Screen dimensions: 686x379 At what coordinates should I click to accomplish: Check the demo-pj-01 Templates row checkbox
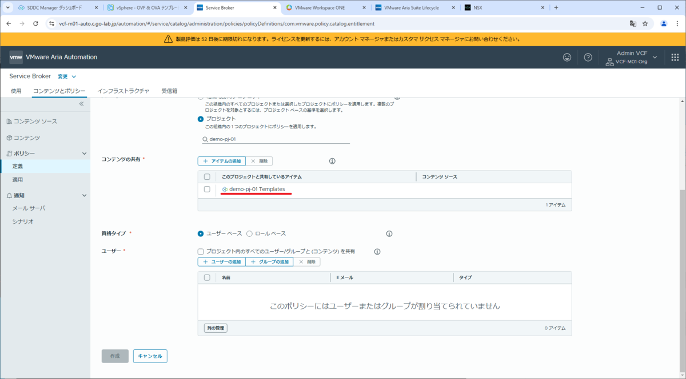click(x=207, y=189)
